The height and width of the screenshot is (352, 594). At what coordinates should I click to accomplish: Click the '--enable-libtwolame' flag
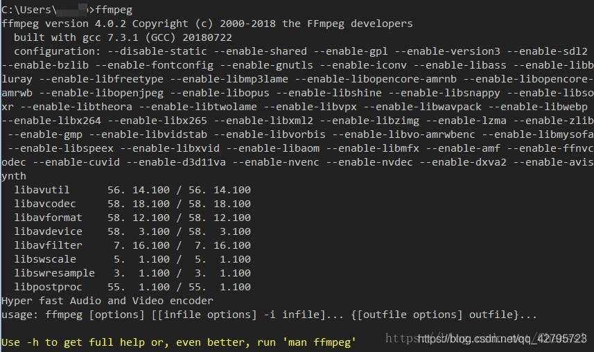pyautogui.click(x=198, y=107)
